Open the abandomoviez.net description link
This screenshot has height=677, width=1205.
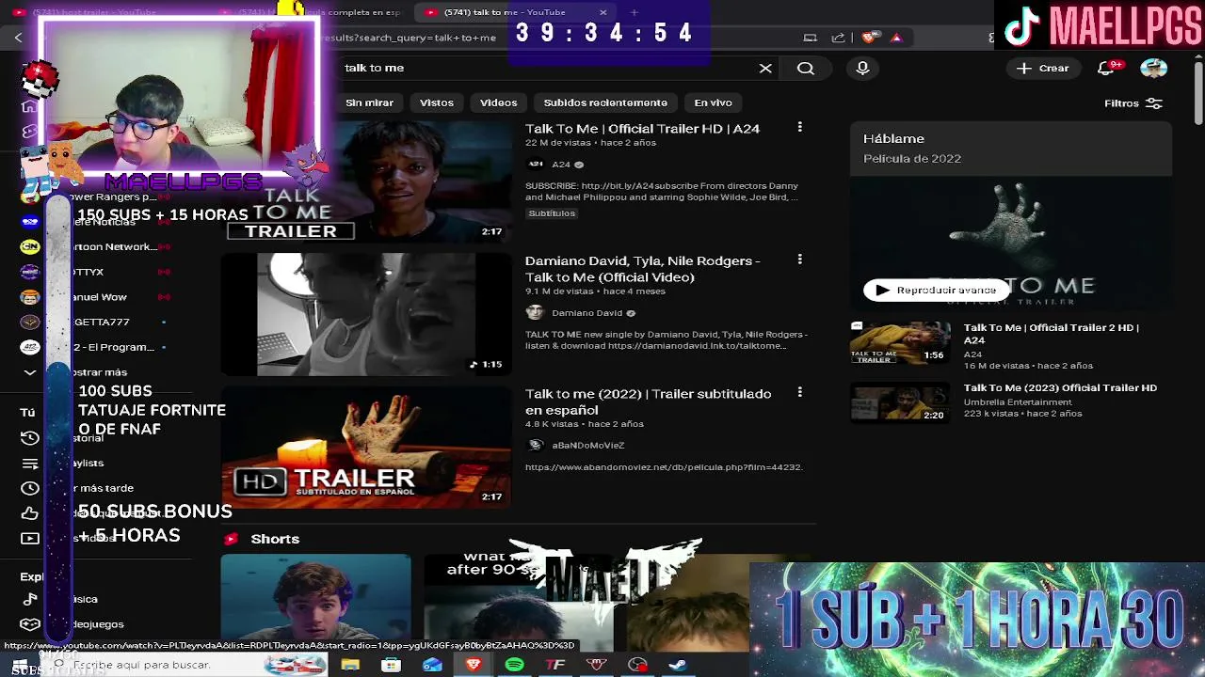click(664, 467)
